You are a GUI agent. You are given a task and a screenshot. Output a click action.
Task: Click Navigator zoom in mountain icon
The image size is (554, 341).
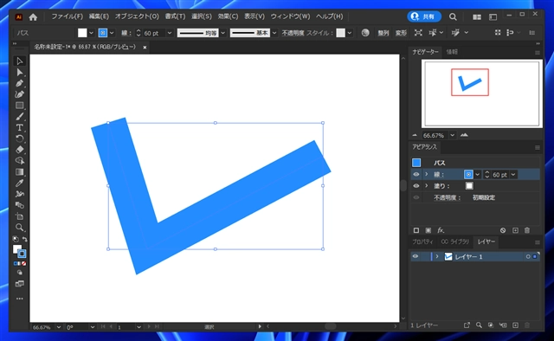464,135
